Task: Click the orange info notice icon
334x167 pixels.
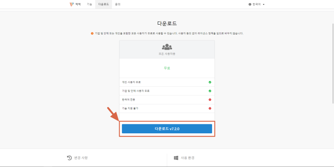Action: point(92,33)
